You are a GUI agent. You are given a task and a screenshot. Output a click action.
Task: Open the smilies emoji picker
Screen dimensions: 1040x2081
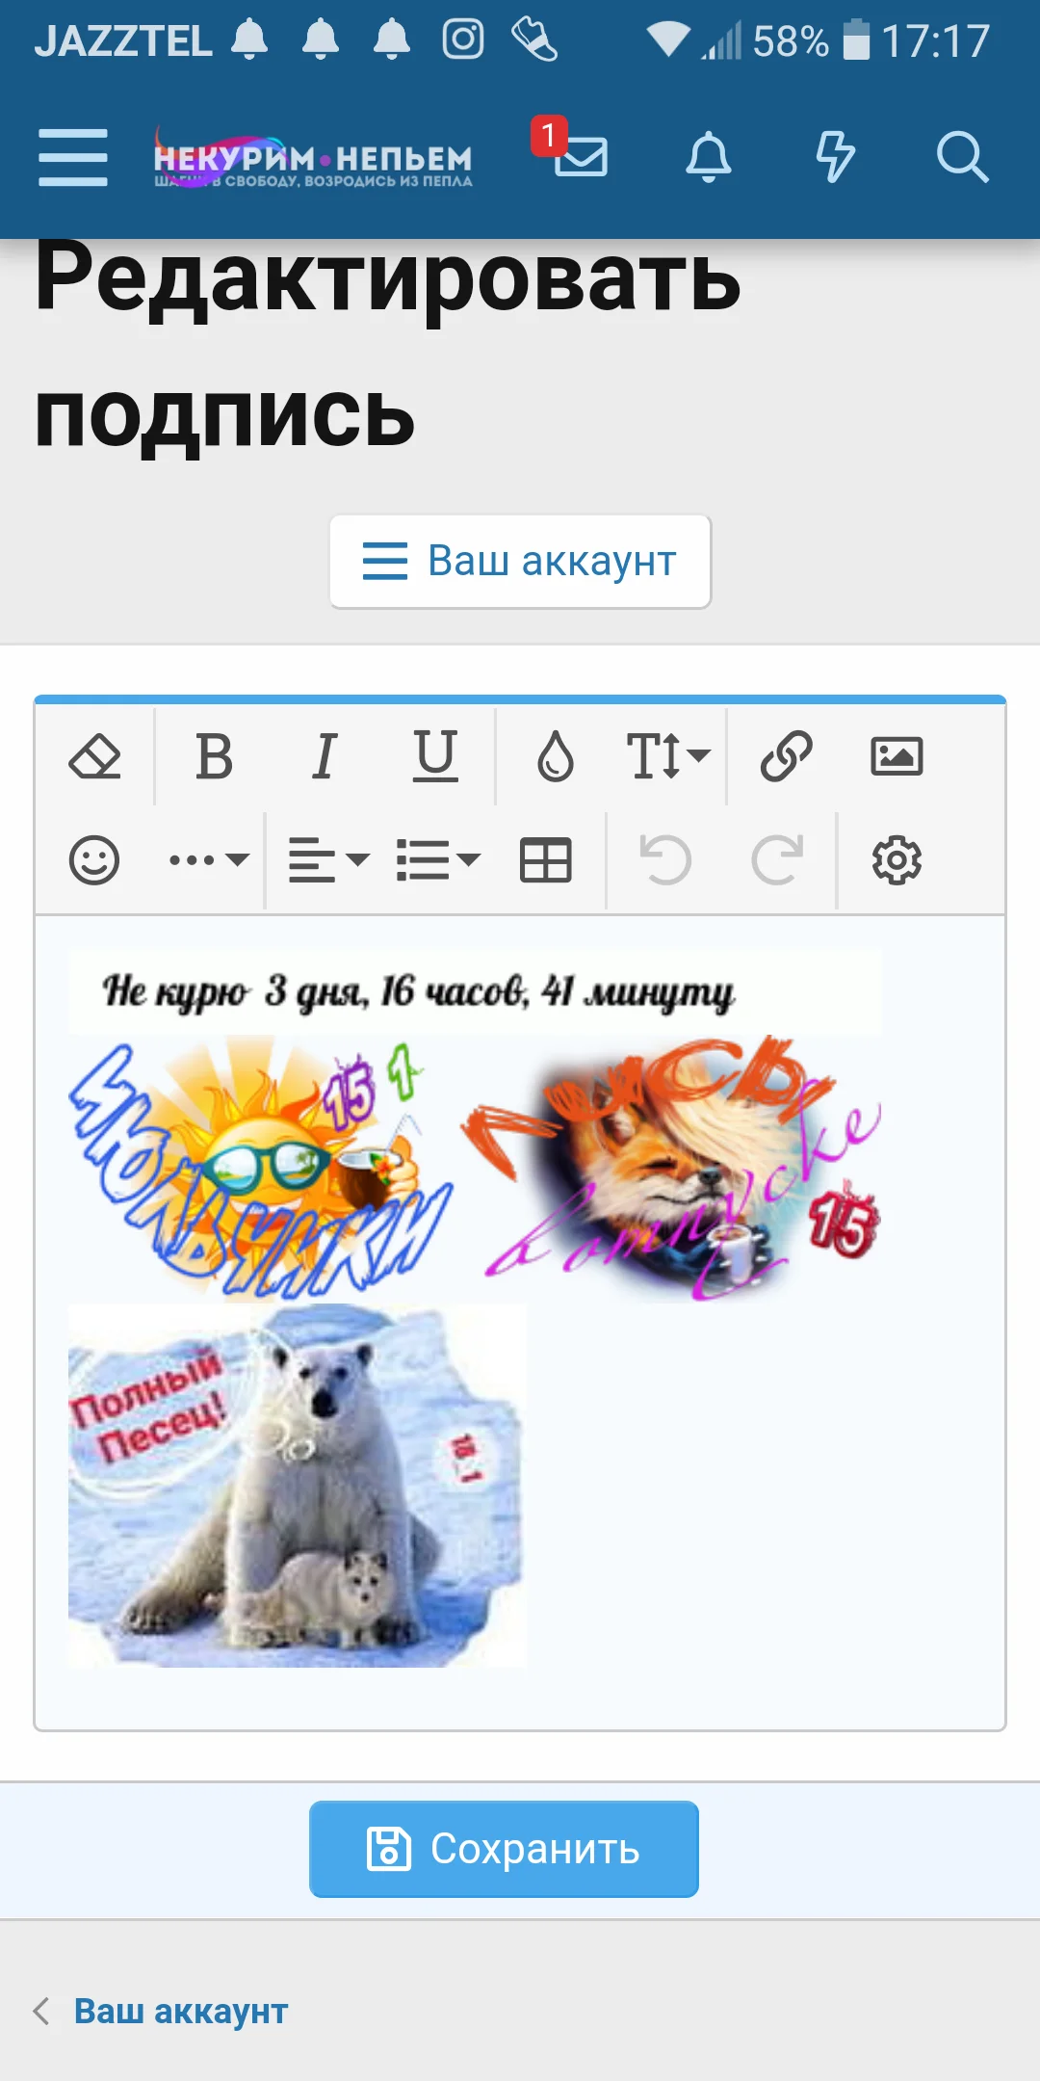pyautogui.click(x=94, y=860)
